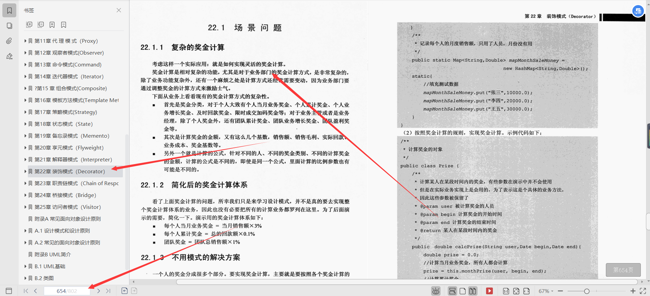Open the 67% zoom level dropdown
Image resolution: width=650 pixels, height=296 pixels.
(x=546, y=291)
